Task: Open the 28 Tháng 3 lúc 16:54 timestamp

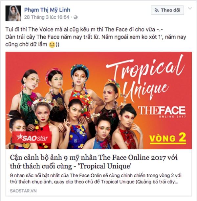Action: (x=47, y=17)
